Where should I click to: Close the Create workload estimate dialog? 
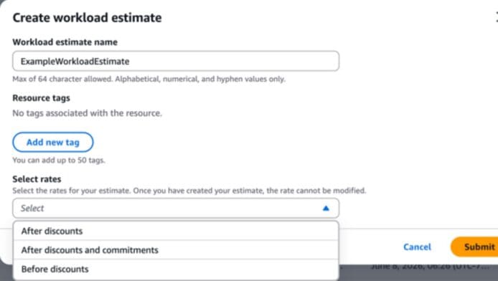point(497,17)
